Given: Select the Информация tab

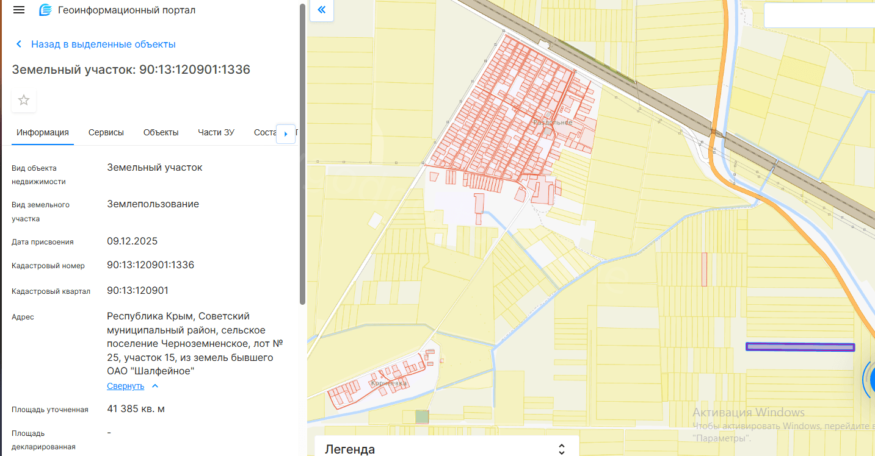Looking at the screenshot, I should tap(43, 132).
